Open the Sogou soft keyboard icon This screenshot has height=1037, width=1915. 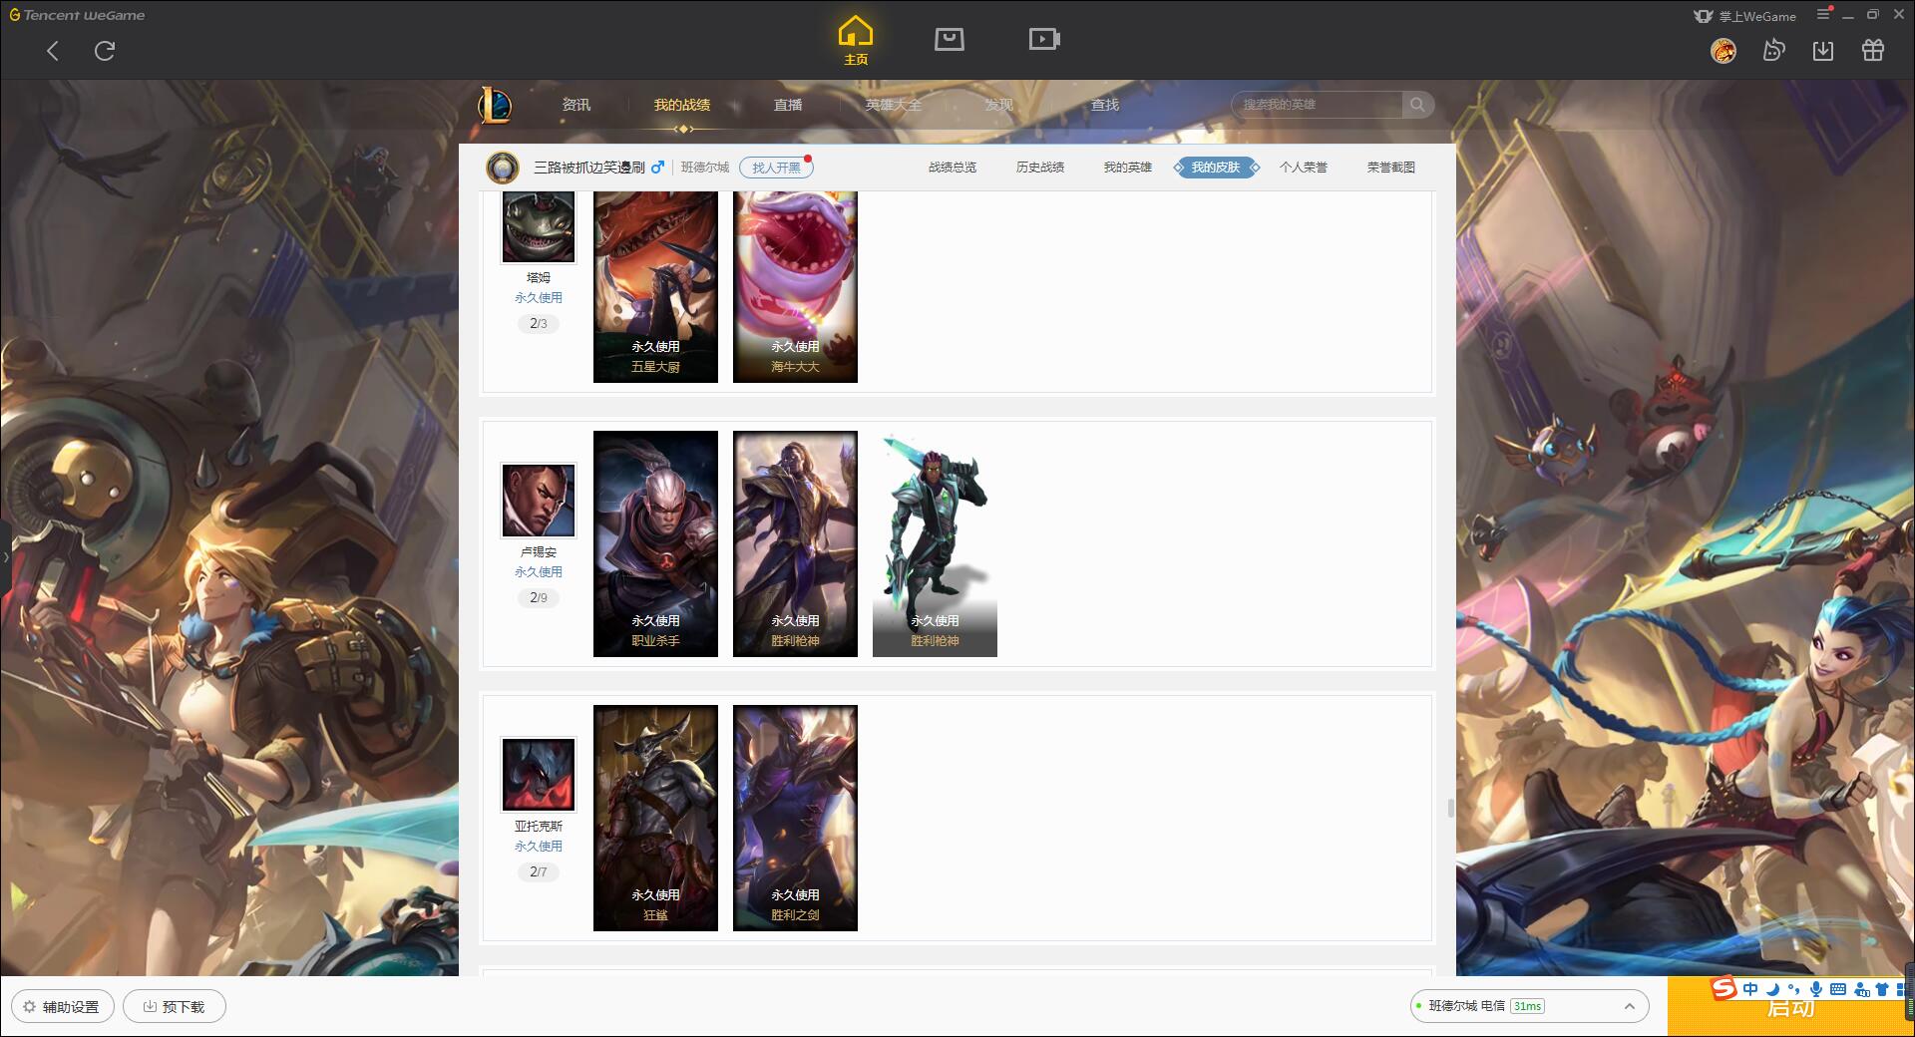point(1838,989)
